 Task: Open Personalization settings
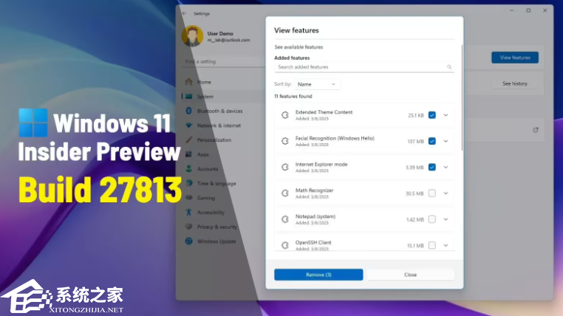pos(214,140)
